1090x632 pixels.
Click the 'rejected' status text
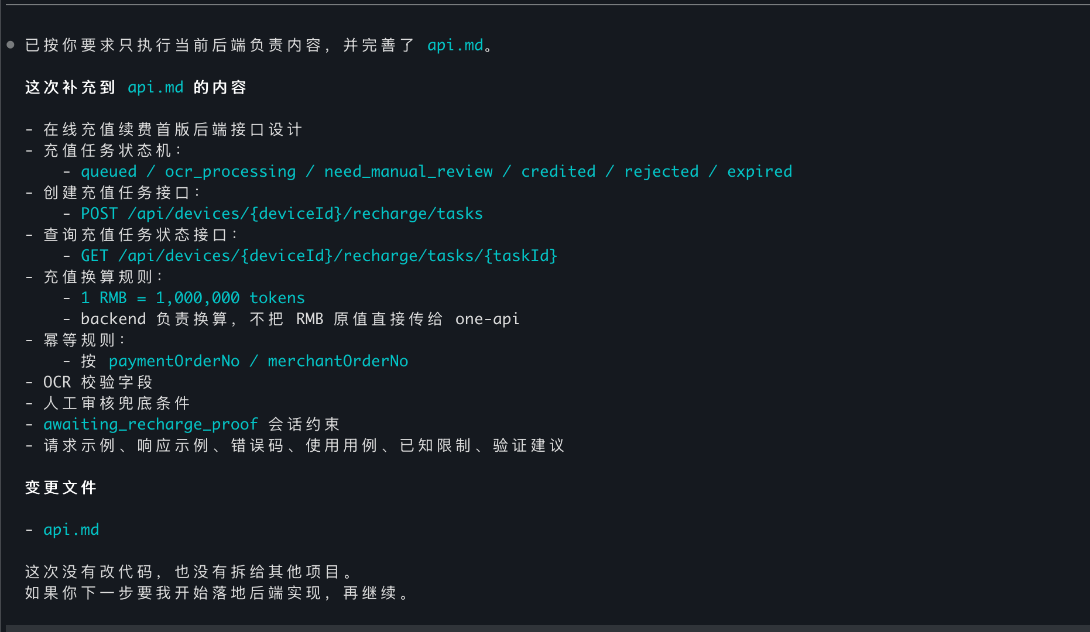click(x=661, y=171)
